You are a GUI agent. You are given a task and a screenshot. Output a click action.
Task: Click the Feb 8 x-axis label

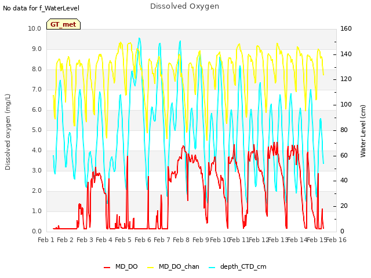tap(181, 240)
